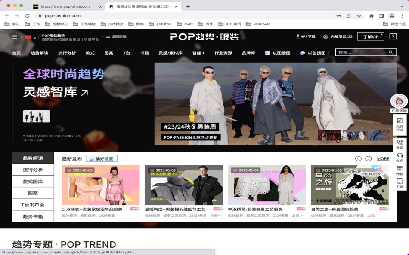Image resolution: width=409 pixels, height=255 pixels.
Task: Open 灵感/素材库 navigation item
Action: point(170,53)
